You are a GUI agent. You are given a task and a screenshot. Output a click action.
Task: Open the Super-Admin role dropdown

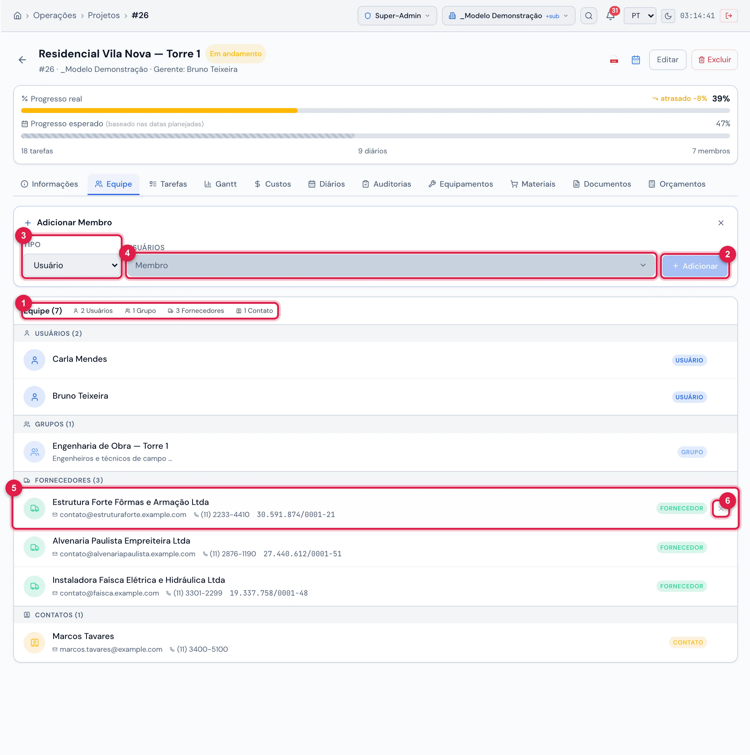[397, 16]
